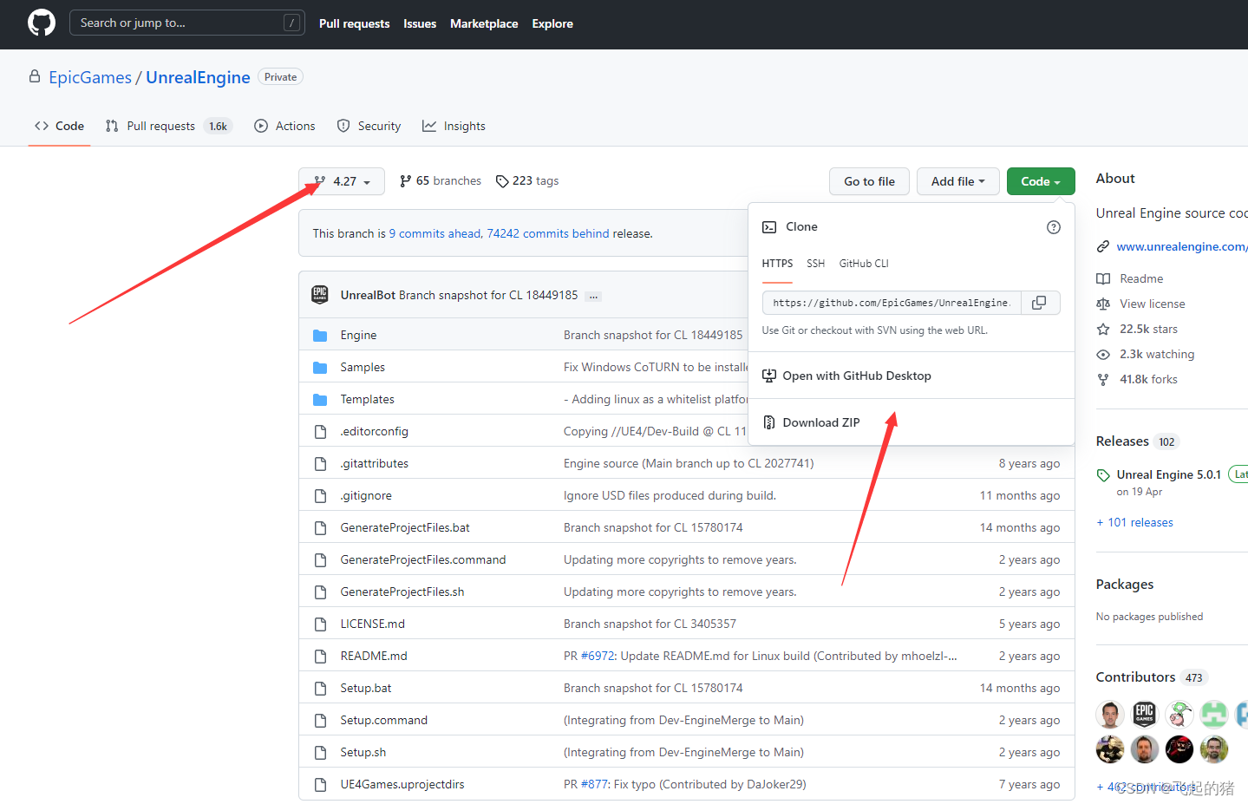Click the UnrealBot avatar icon
Screen dimensions: 1248x804
320,295
